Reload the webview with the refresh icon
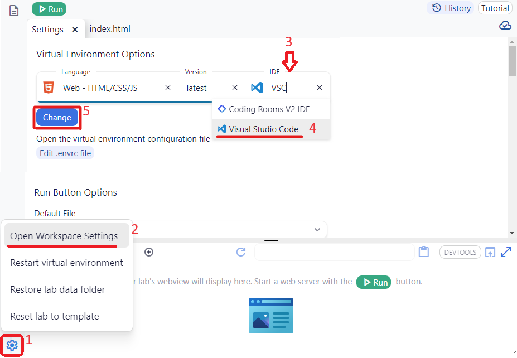The image size is (517, 358). 240,252
